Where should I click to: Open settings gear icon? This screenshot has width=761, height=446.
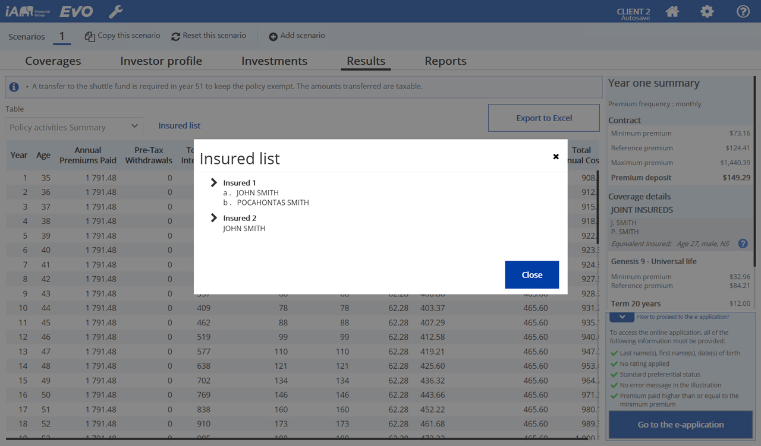point(707,11)
